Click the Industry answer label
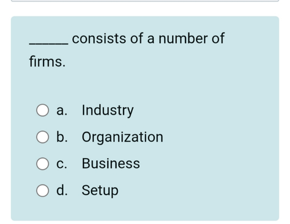Screen dimensions: 290x224 click(x=108, y=111)
